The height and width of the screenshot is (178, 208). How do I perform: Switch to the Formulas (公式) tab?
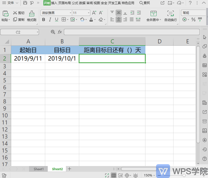[75, 3]
